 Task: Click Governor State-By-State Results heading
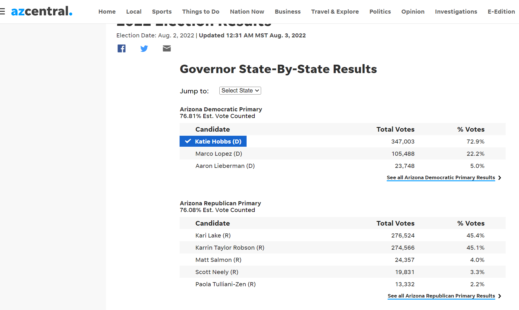278,69
